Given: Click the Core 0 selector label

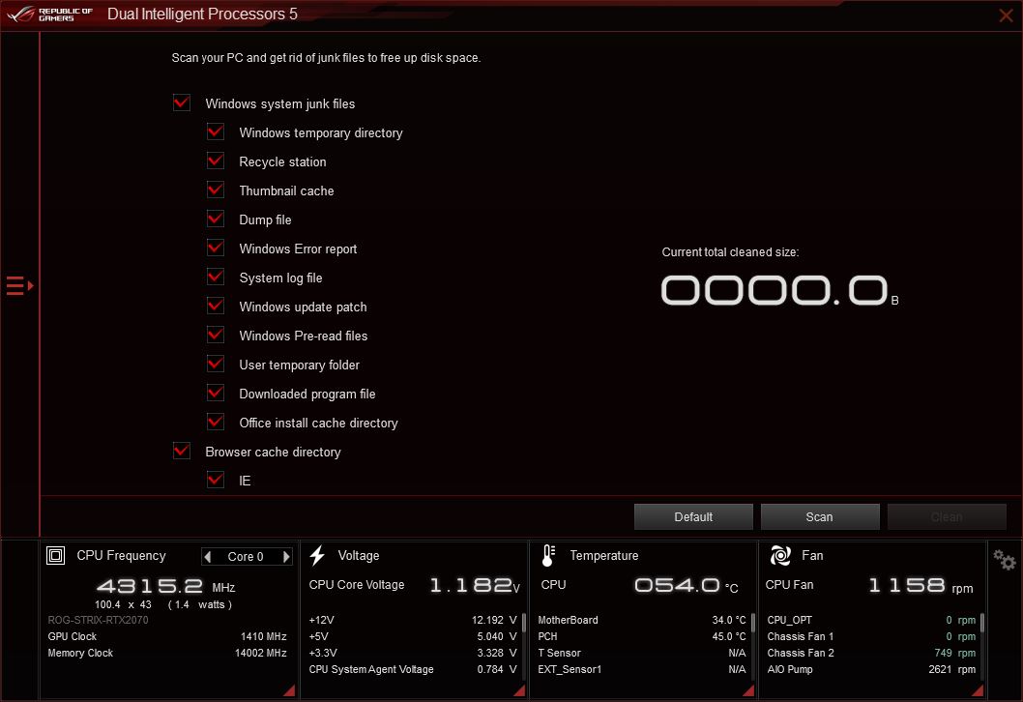Looking at the screenshot, I should tap(246, 557).
